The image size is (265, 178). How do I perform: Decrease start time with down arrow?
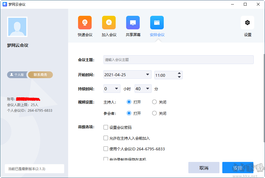[x=179, y=77]
